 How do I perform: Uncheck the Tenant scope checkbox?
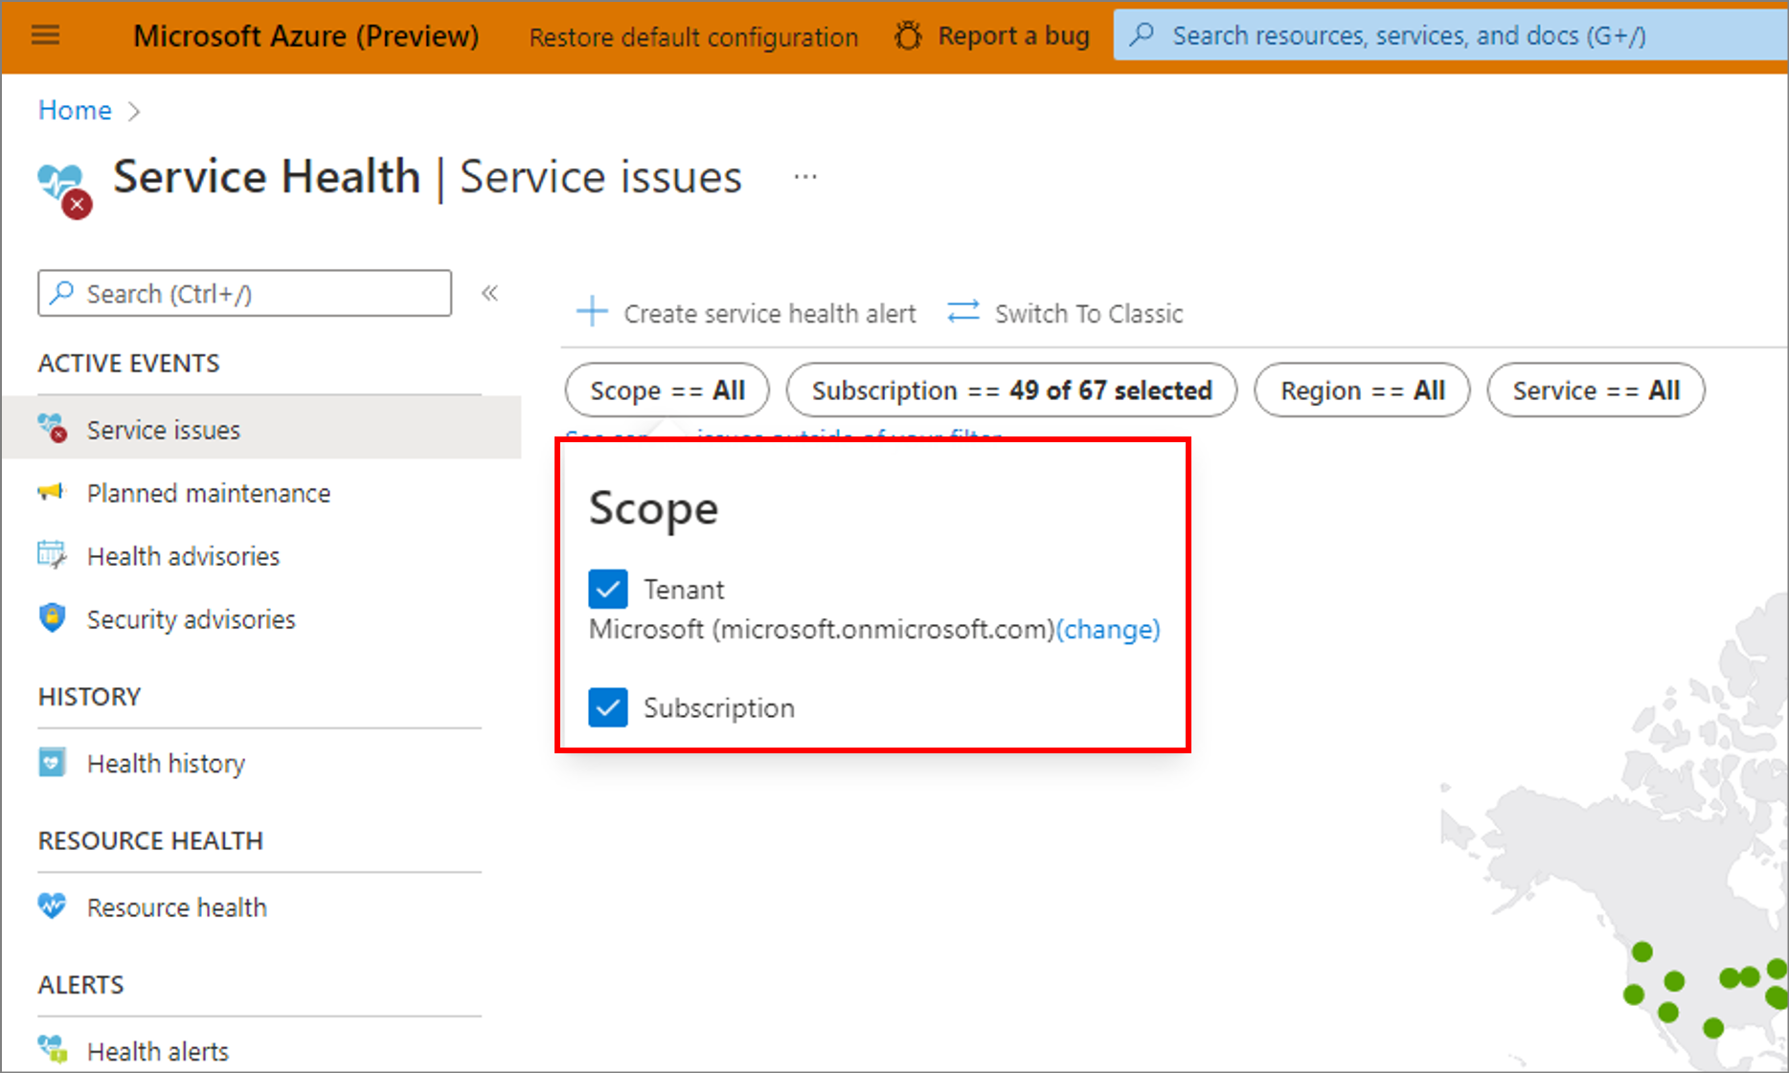pos(608,590)
